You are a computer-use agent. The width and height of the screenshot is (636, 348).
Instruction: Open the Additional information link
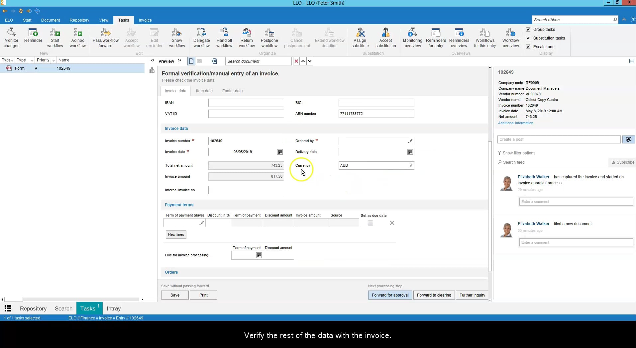click(x=516, y=123)
